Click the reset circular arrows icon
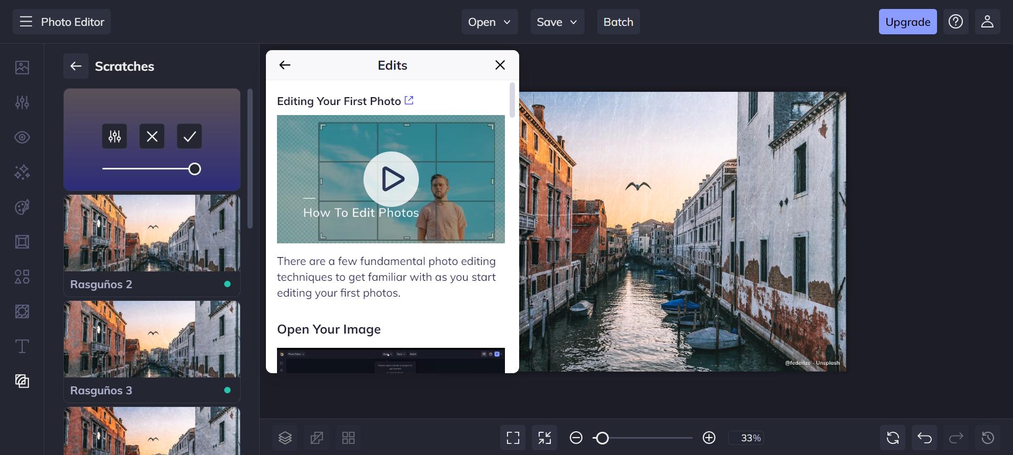1013x455 pixels. 893,438
